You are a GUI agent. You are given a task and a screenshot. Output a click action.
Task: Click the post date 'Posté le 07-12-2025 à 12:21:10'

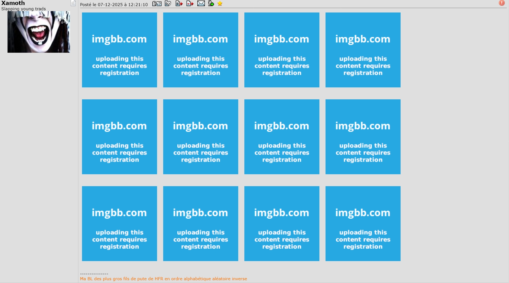pos(114,4)
